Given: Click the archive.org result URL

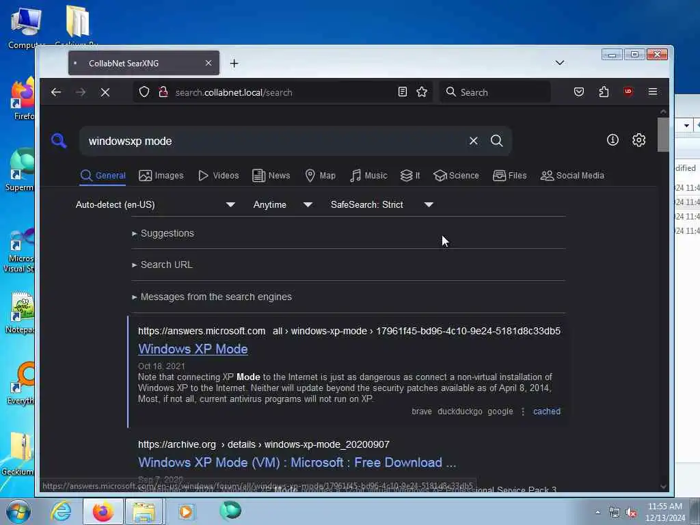Looking at the screenshot, I should pyautogui.click(x=264, y=444).
